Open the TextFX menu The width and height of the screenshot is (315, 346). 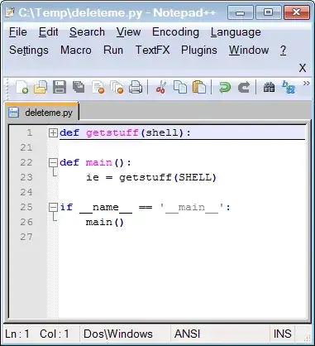coord(152,50)
